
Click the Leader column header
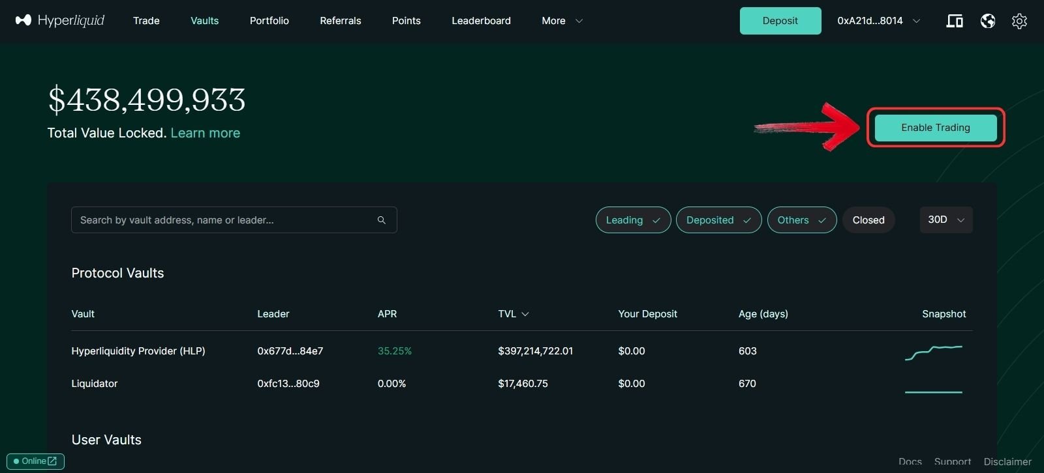tap(273, 314)
